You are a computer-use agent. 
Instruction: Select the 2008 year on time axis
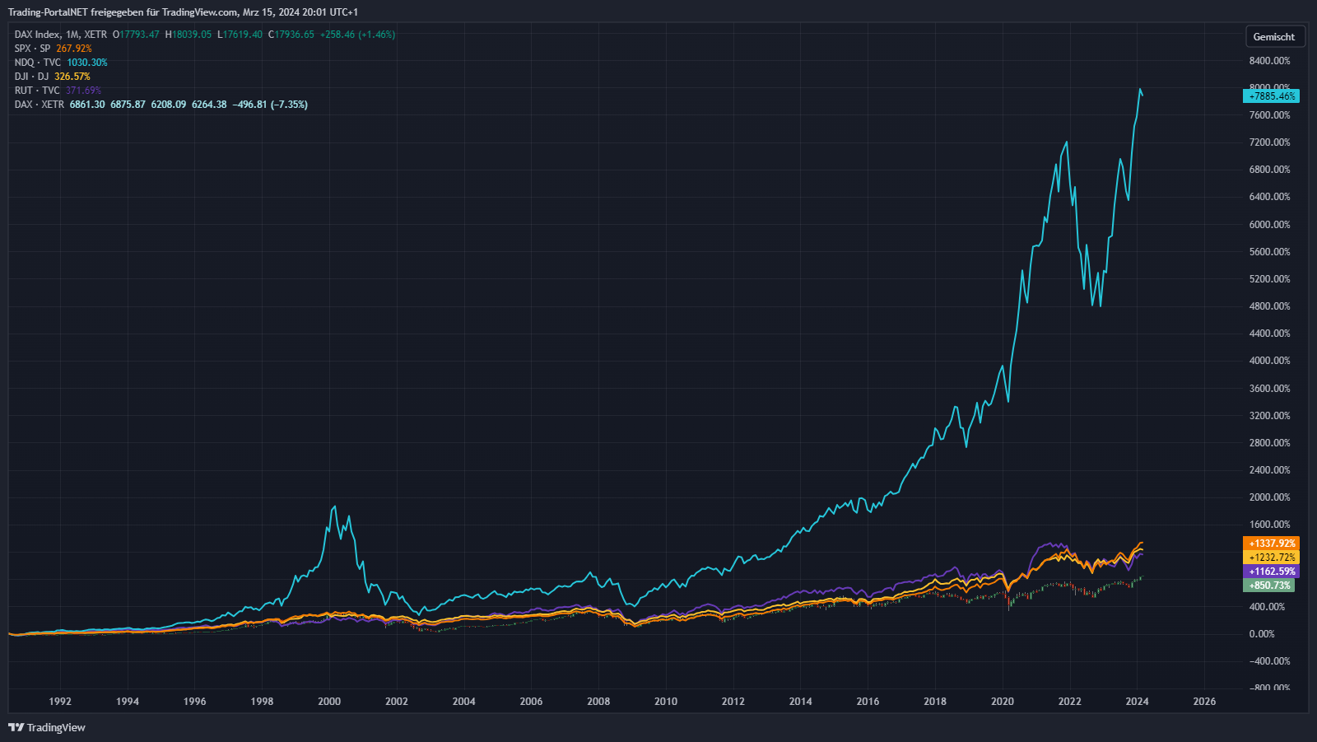pos(598,702)
